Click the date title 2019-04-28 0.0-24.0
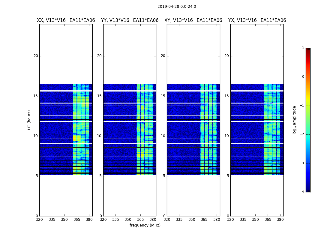Image resolution: width=315 pixels, height=240 pixels. point(176,7)
